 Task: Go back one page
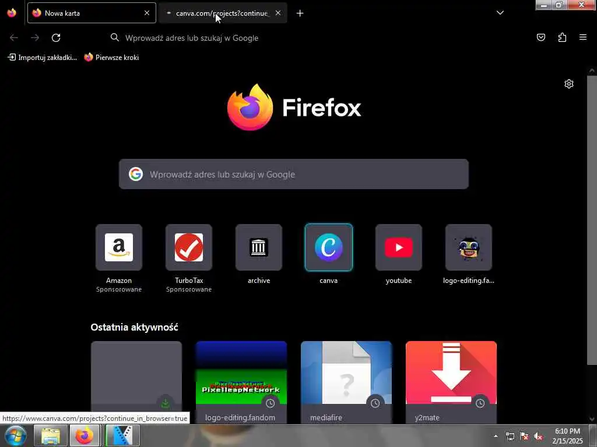tap(14, 38)
